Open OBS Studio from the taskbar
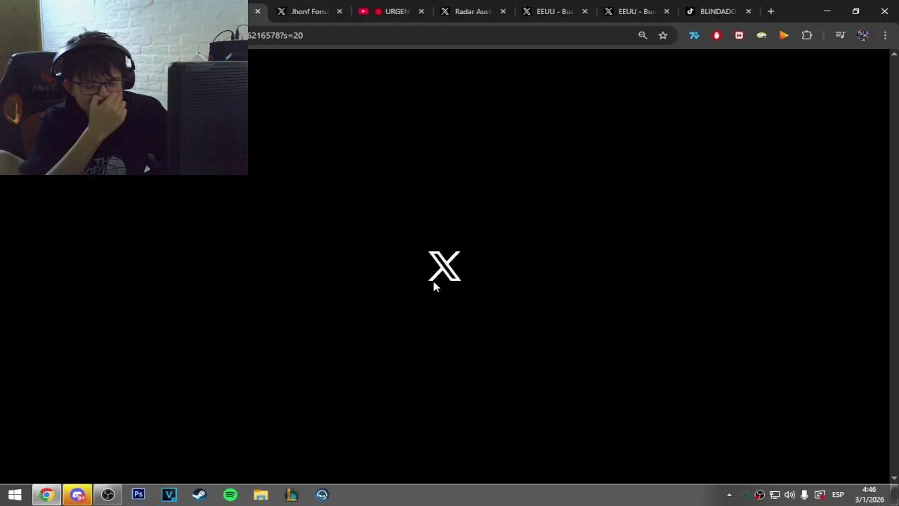 [107, 495]
